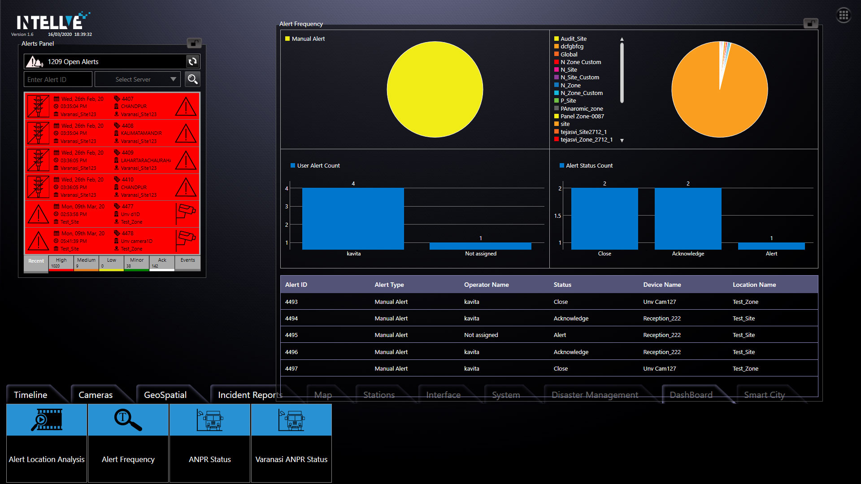Focus the Enter Alert ID field
Image resolution: width=861 pixels, height=484 pixels.
[x=58, y=79]
